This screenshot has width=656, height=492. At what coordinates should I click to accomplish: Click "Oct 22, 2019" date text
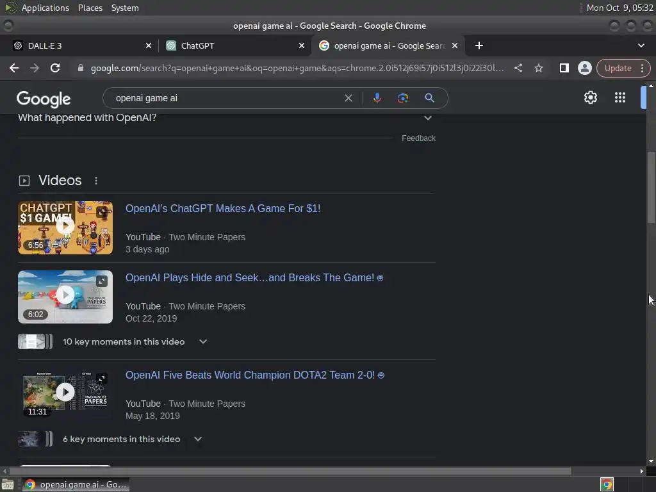pyautogui.click(x=151, y=319)
